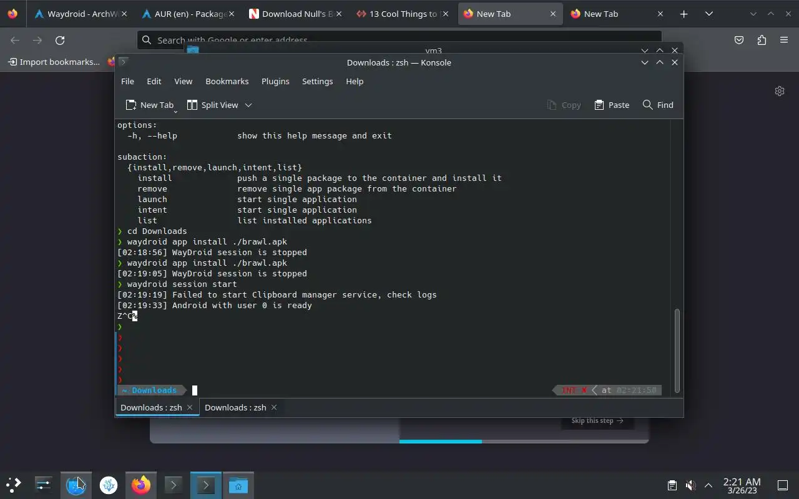Click Skip this step in Firefox
The height and width of the screenshot is (499, 799).
[x=597, y=420]
